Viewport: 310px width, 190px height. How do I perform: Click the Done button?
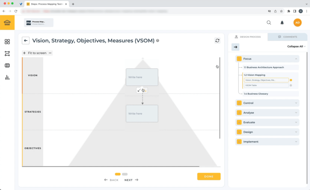209,176
